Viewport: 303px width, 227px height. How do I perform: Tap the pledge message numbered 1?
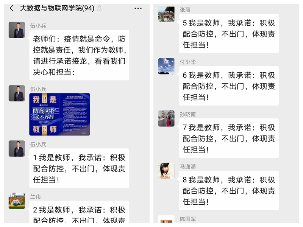(79, 168)
